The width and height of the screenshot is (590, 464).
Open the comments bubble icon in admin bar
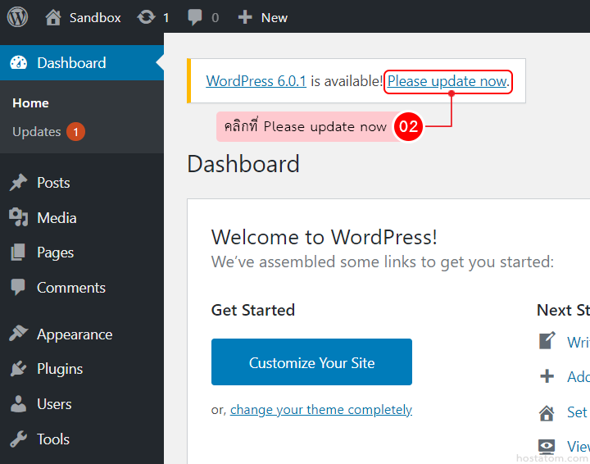(x=195, y=17)
